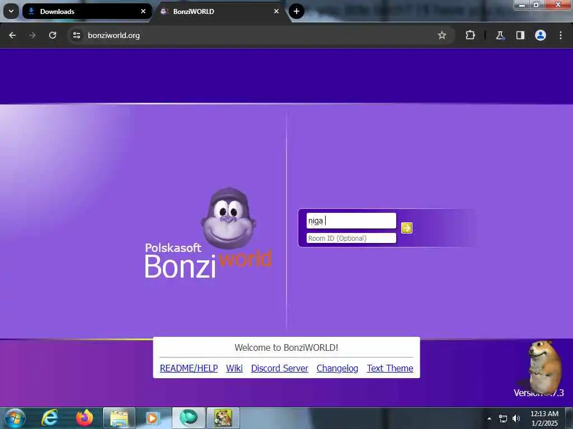Open the Discord Server link

[x=280, y=369]
